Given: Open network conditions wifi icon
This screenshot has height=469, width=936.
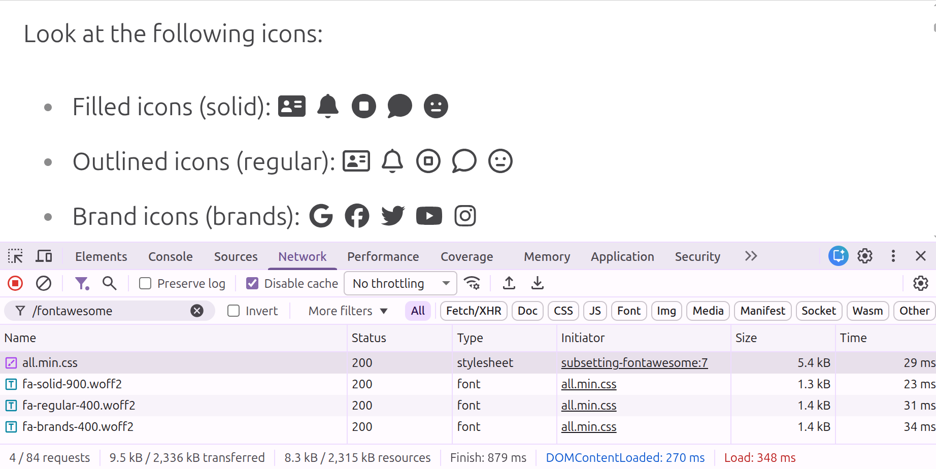Looking at the screenshot, I should click(x=472, y=283).
